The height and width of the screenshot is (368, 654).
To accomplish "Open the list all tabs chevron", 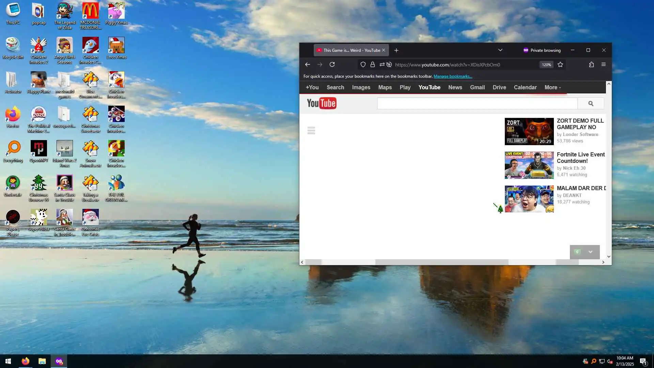I will click(x=500, y=50).
